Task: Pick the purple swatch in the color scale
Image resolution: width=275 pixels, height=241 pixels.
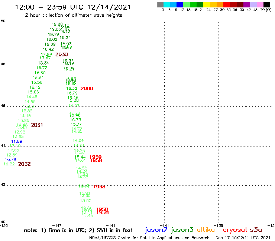Action: 247,4
